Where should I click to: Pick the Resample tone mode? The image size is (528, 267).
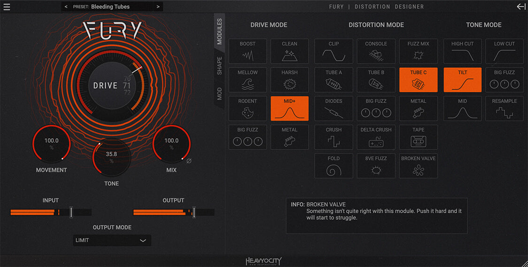pos(504,109)
